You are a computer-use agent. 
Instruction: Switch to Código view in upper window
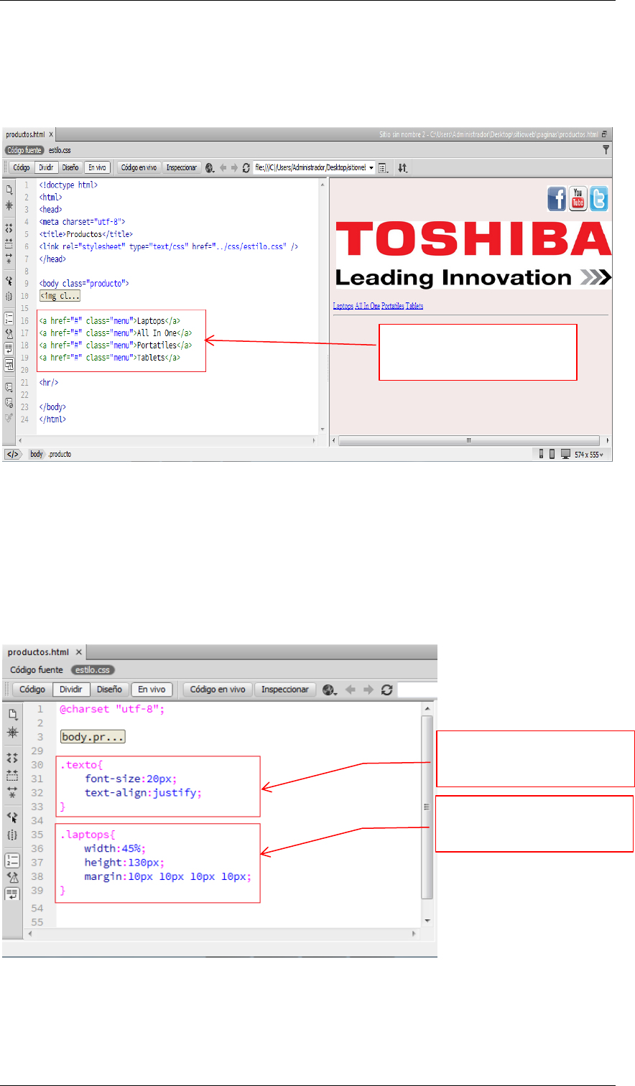[22, 167]
